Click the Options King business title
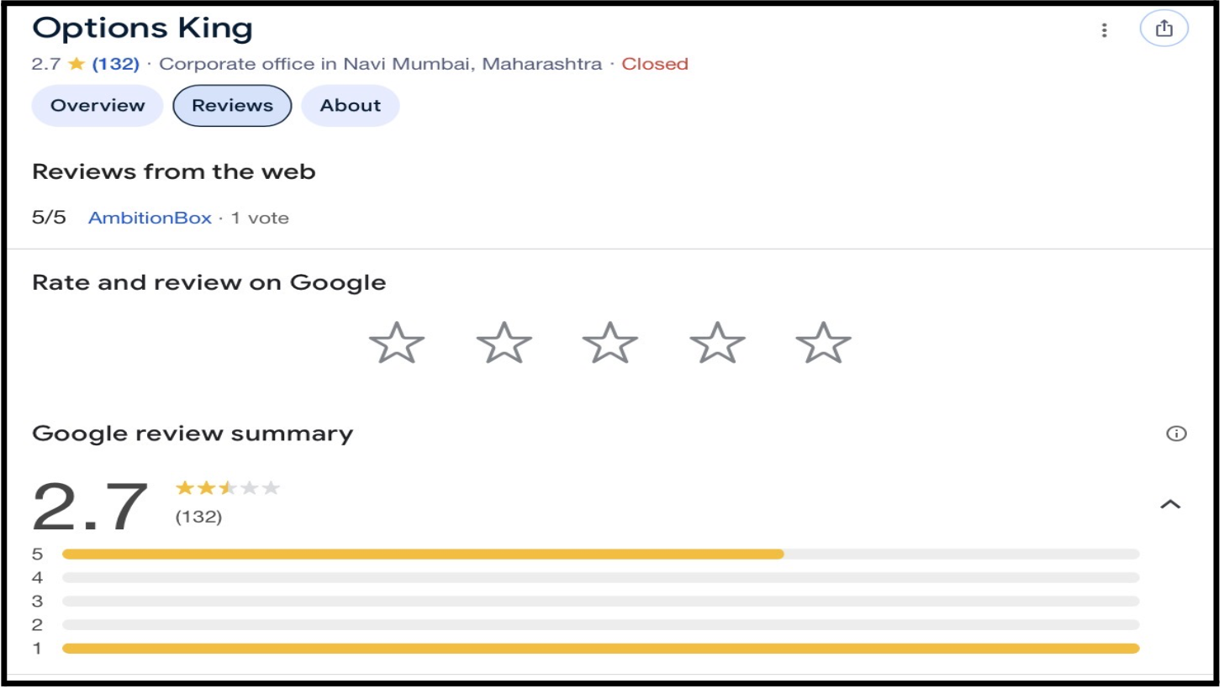This screenshot has width=1224, height=689. pos(141,27)
